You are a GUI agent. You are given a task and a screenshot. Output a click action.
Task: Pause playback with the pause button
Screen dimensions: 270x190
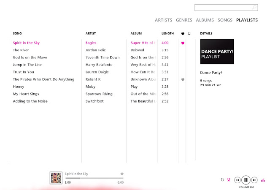246,180
